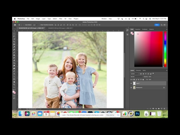The width and height of the screenshot is (180, 135).
Task: Select the Move tool in the Tools panel
Action: point(14,31)
